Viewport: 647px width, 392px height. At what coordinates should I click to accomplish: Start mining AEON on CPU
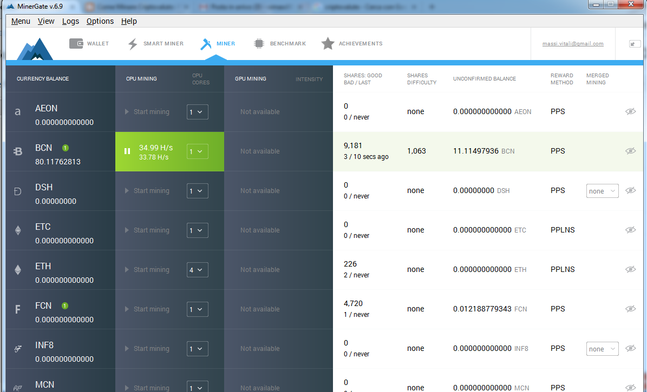tap(147, 112)
